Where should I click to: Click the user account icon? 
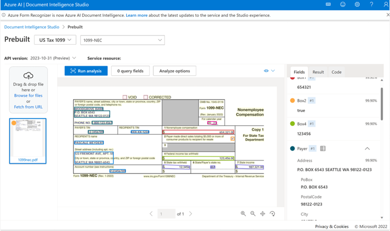(x=386, y=4)
